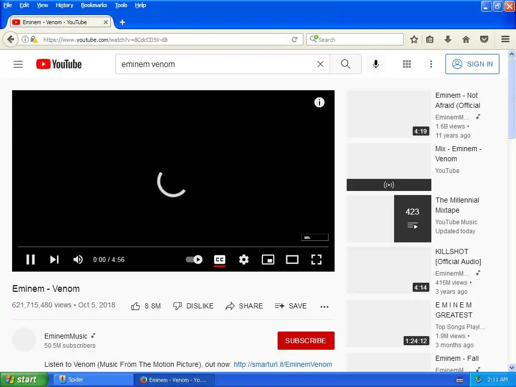The image size is (516, 387).
Task: Toggle the autoplay switch in player
Action: coord(194,260)
